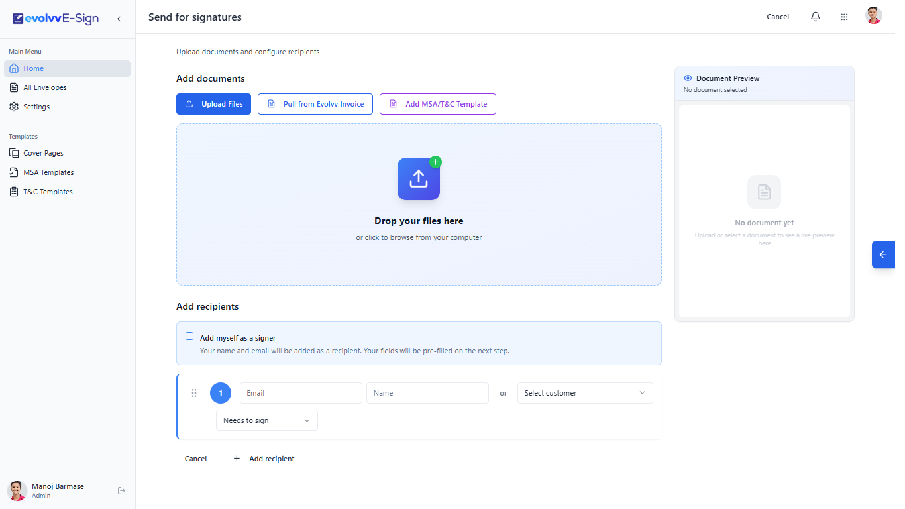Go to Settings in the sidebar

click(x=67, y=107)
